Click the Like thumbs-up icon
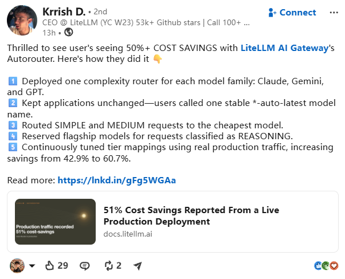 (x=49, y=266)
